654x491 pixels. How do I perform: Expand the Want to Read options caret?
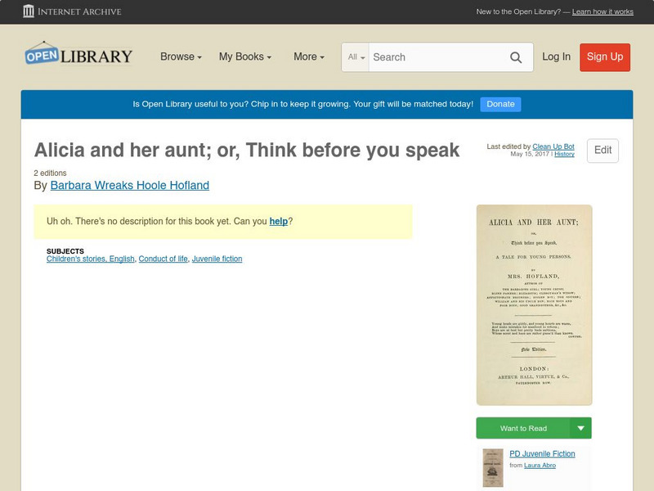[580, 428]
